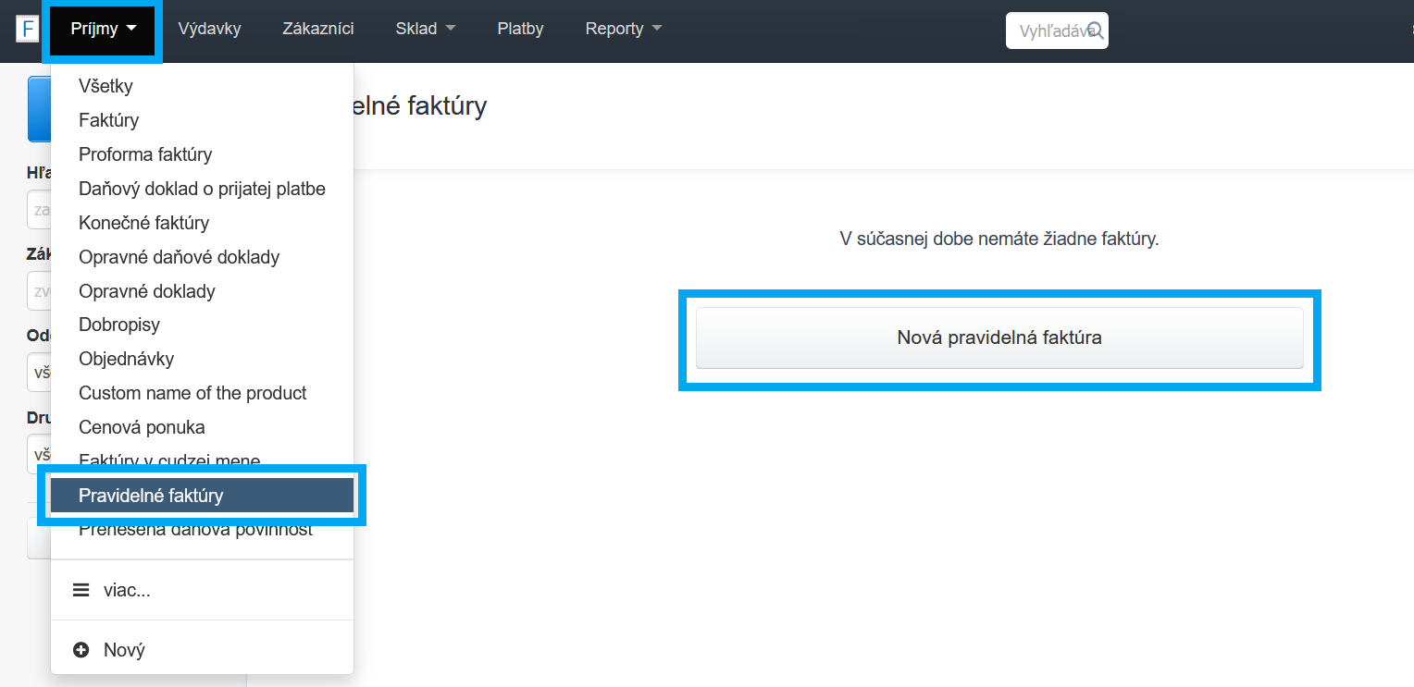This screenshot has height=687, width=1414.
Task: Expand the Sklad dropdown
Action: tap(426, 29)
